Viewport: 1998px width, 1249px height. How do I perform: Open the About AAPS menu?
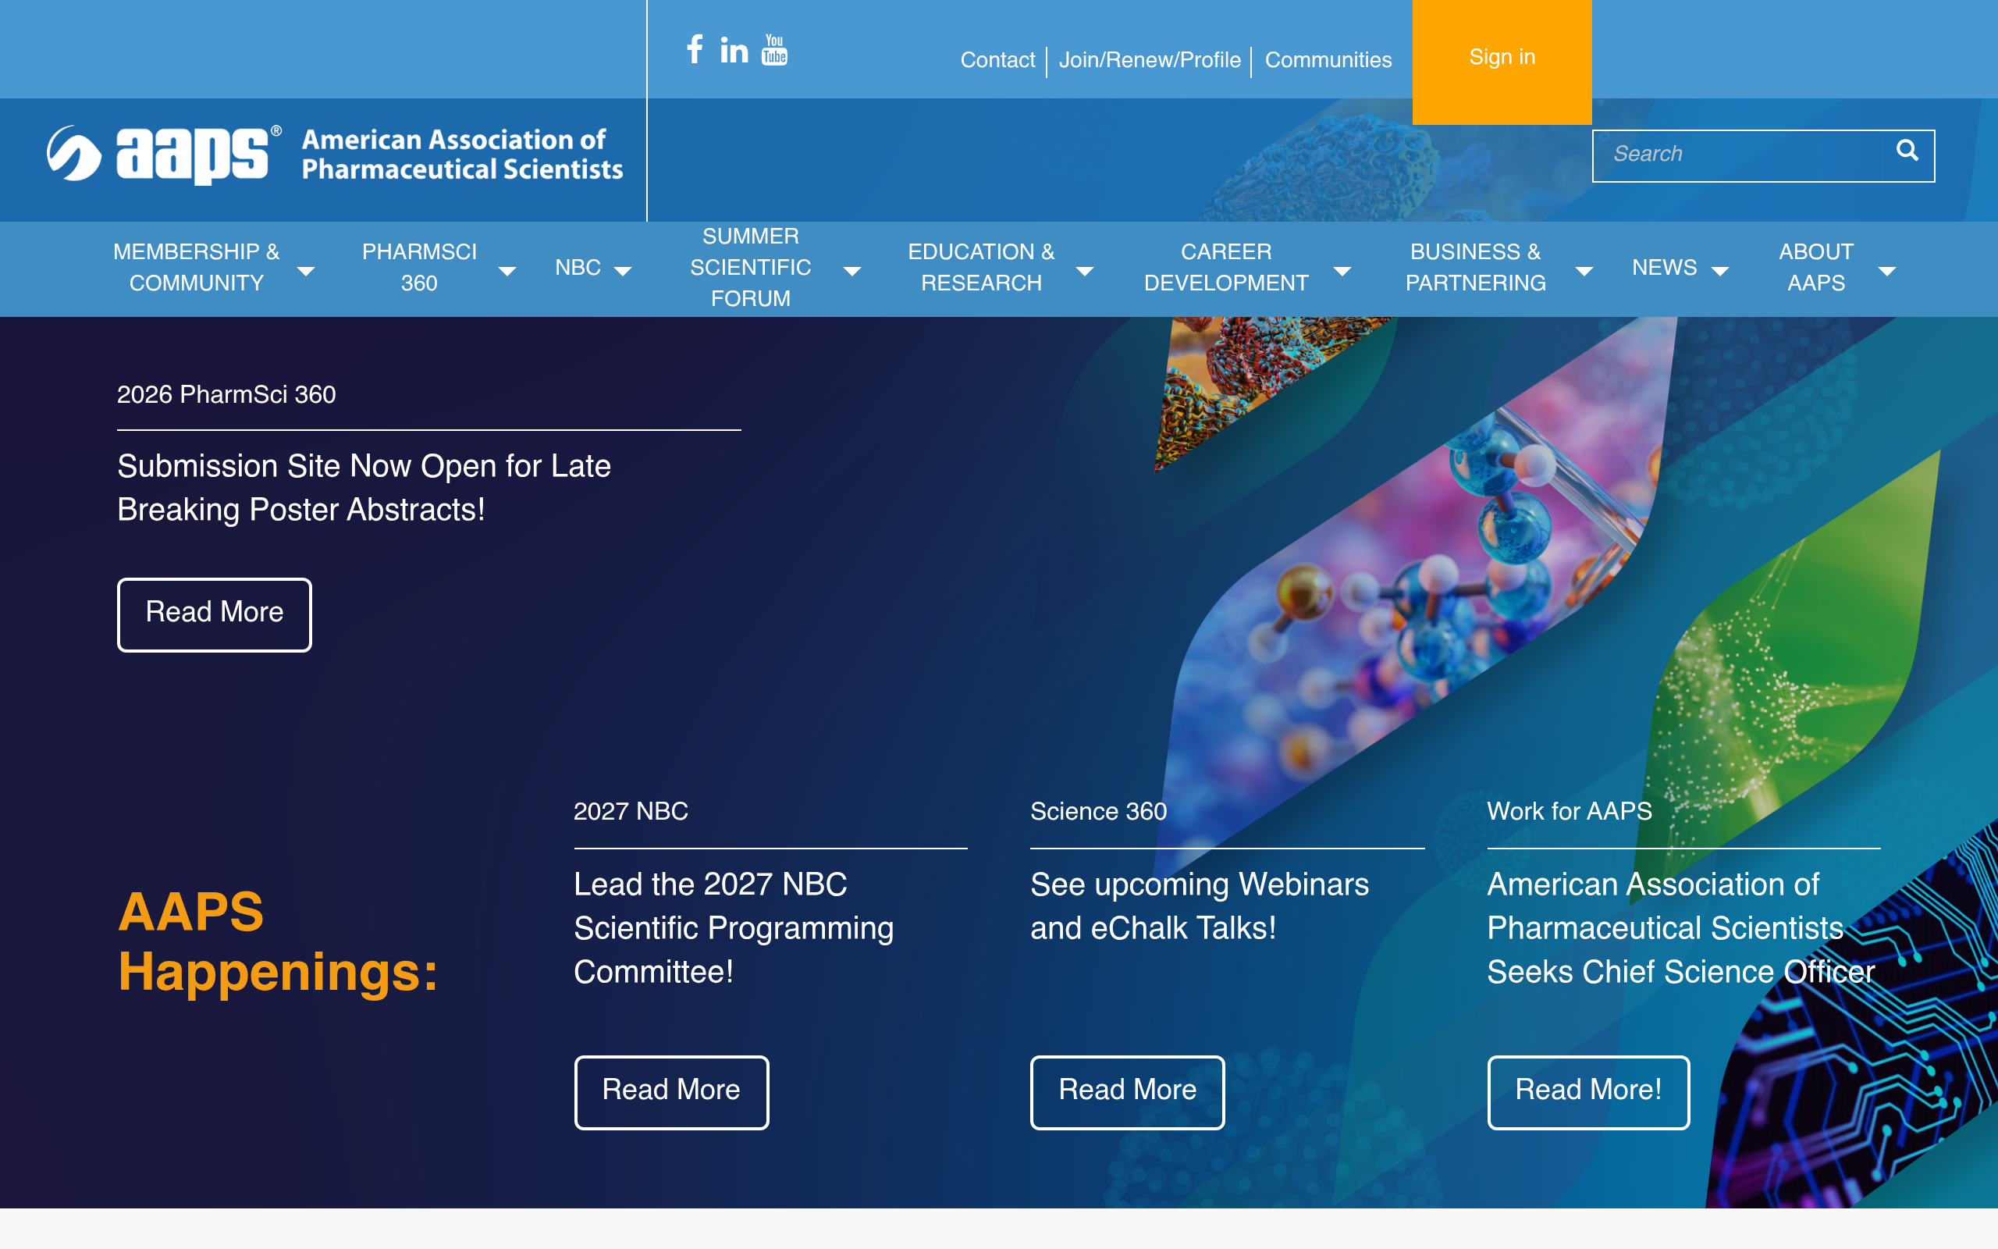click(1815, 268)
